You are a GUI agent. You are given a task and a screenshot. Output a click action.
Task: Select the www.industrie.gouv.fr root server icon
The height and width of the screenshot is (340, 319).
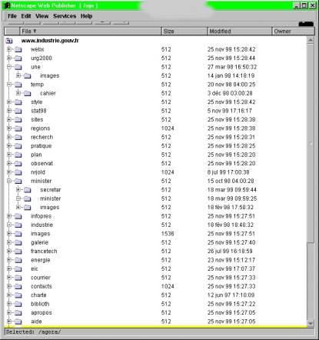tap(9, 41)
